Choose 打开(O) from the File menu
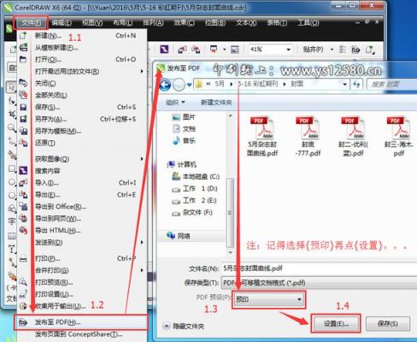Image resolution: width=417 pixels, height=342 pixels. point(83,60)
